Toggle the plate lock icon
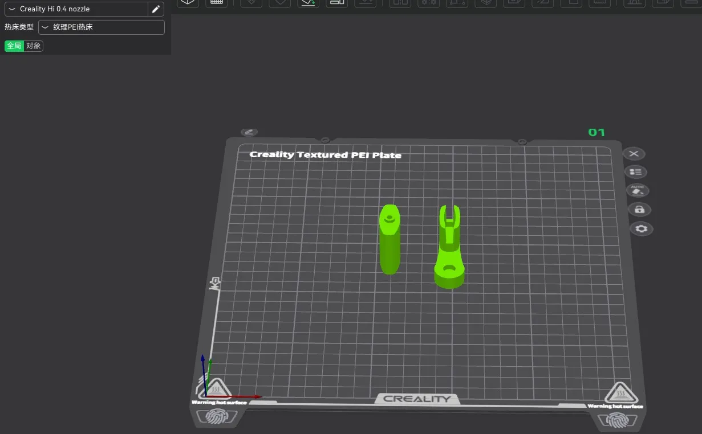 tap(639, 210)
